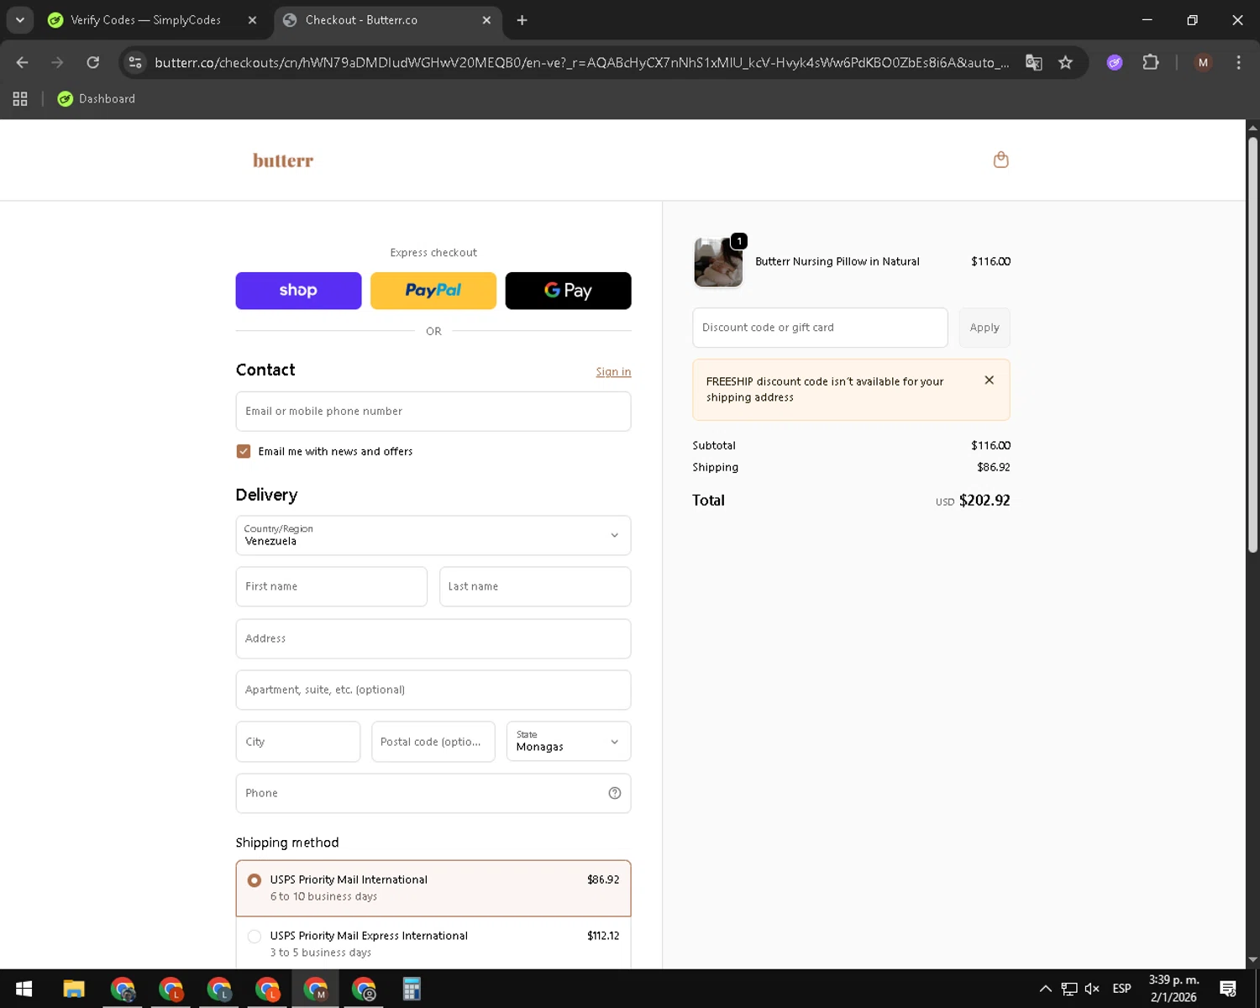
Task: Open a new browser tab
Action: click(522, 20)
